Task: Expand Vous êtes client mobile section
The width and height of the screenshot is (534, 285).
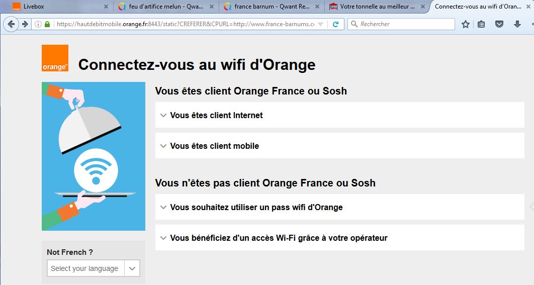Action: (339, 146)
